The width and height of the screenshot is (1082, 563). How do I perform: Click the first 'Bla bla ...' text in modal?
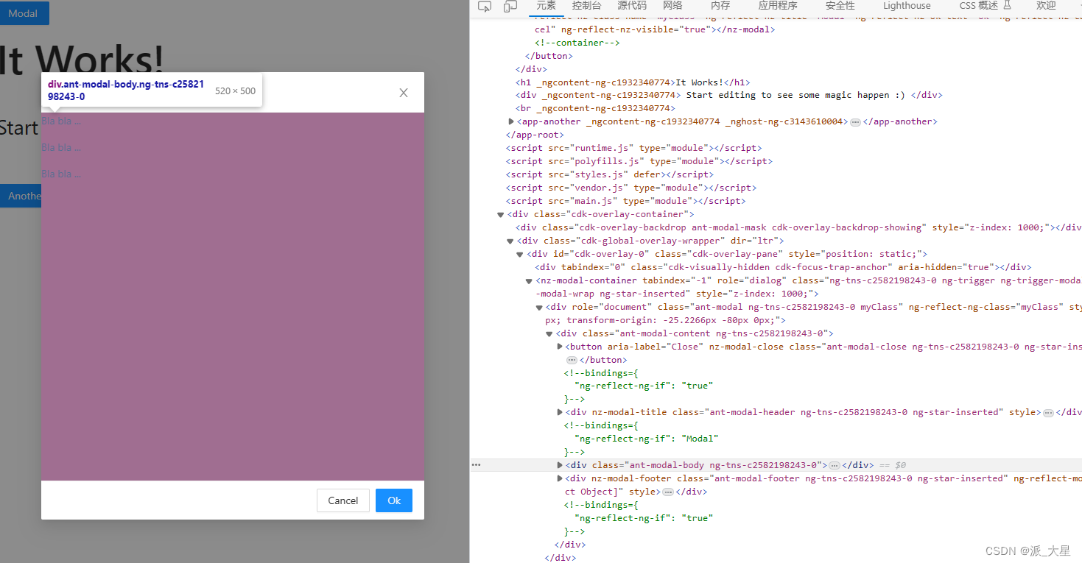61,121
